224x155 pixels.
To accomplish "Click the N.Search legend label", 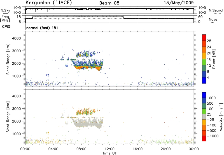I will tap(216, 10).
